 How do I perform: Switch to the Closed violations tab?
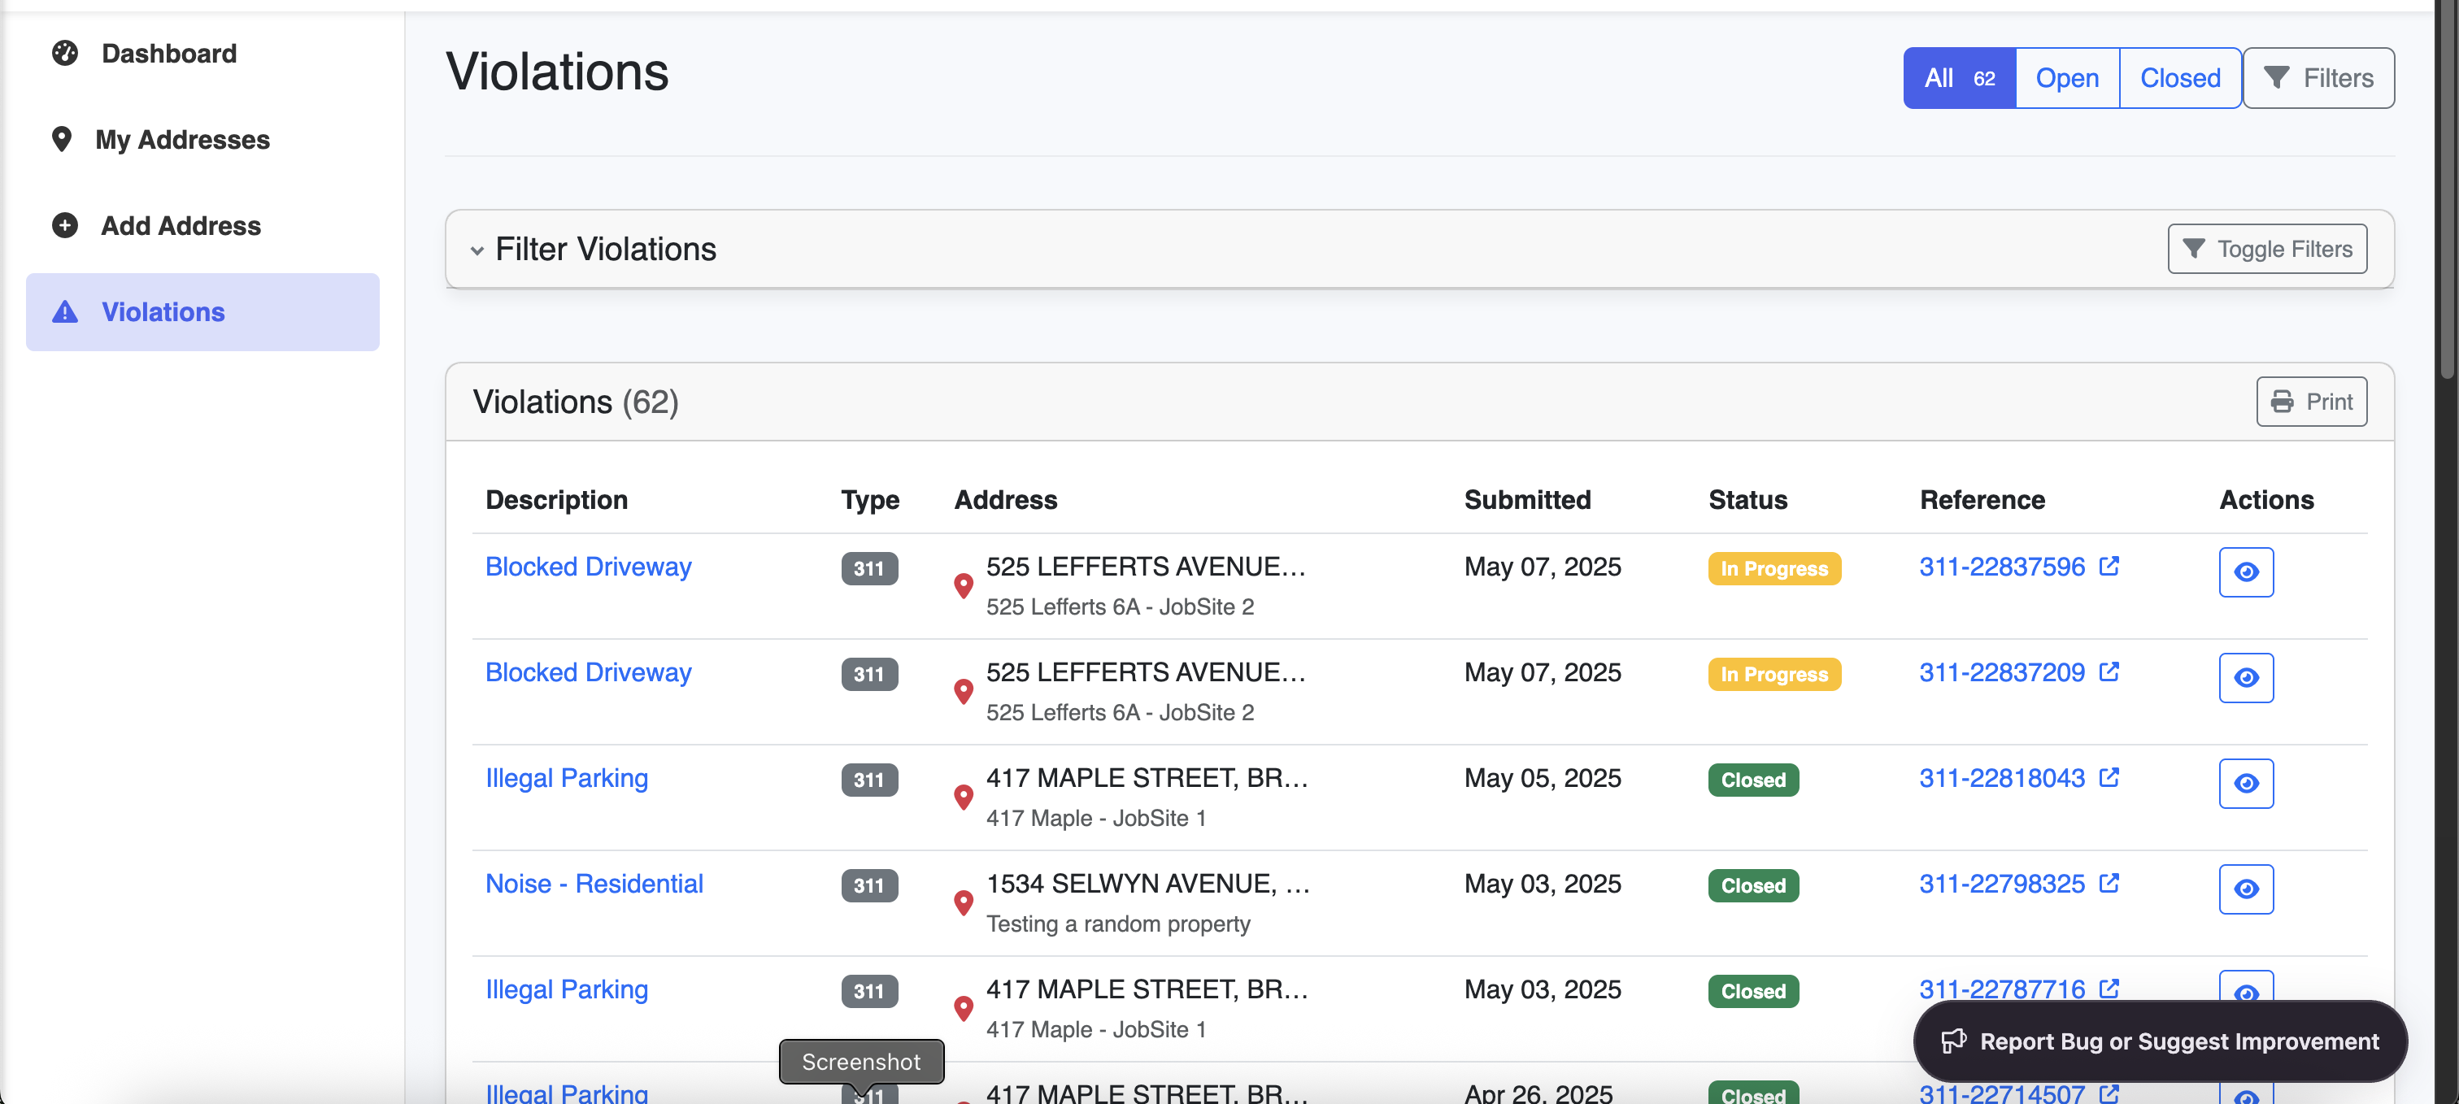[x=2179, y=78]
